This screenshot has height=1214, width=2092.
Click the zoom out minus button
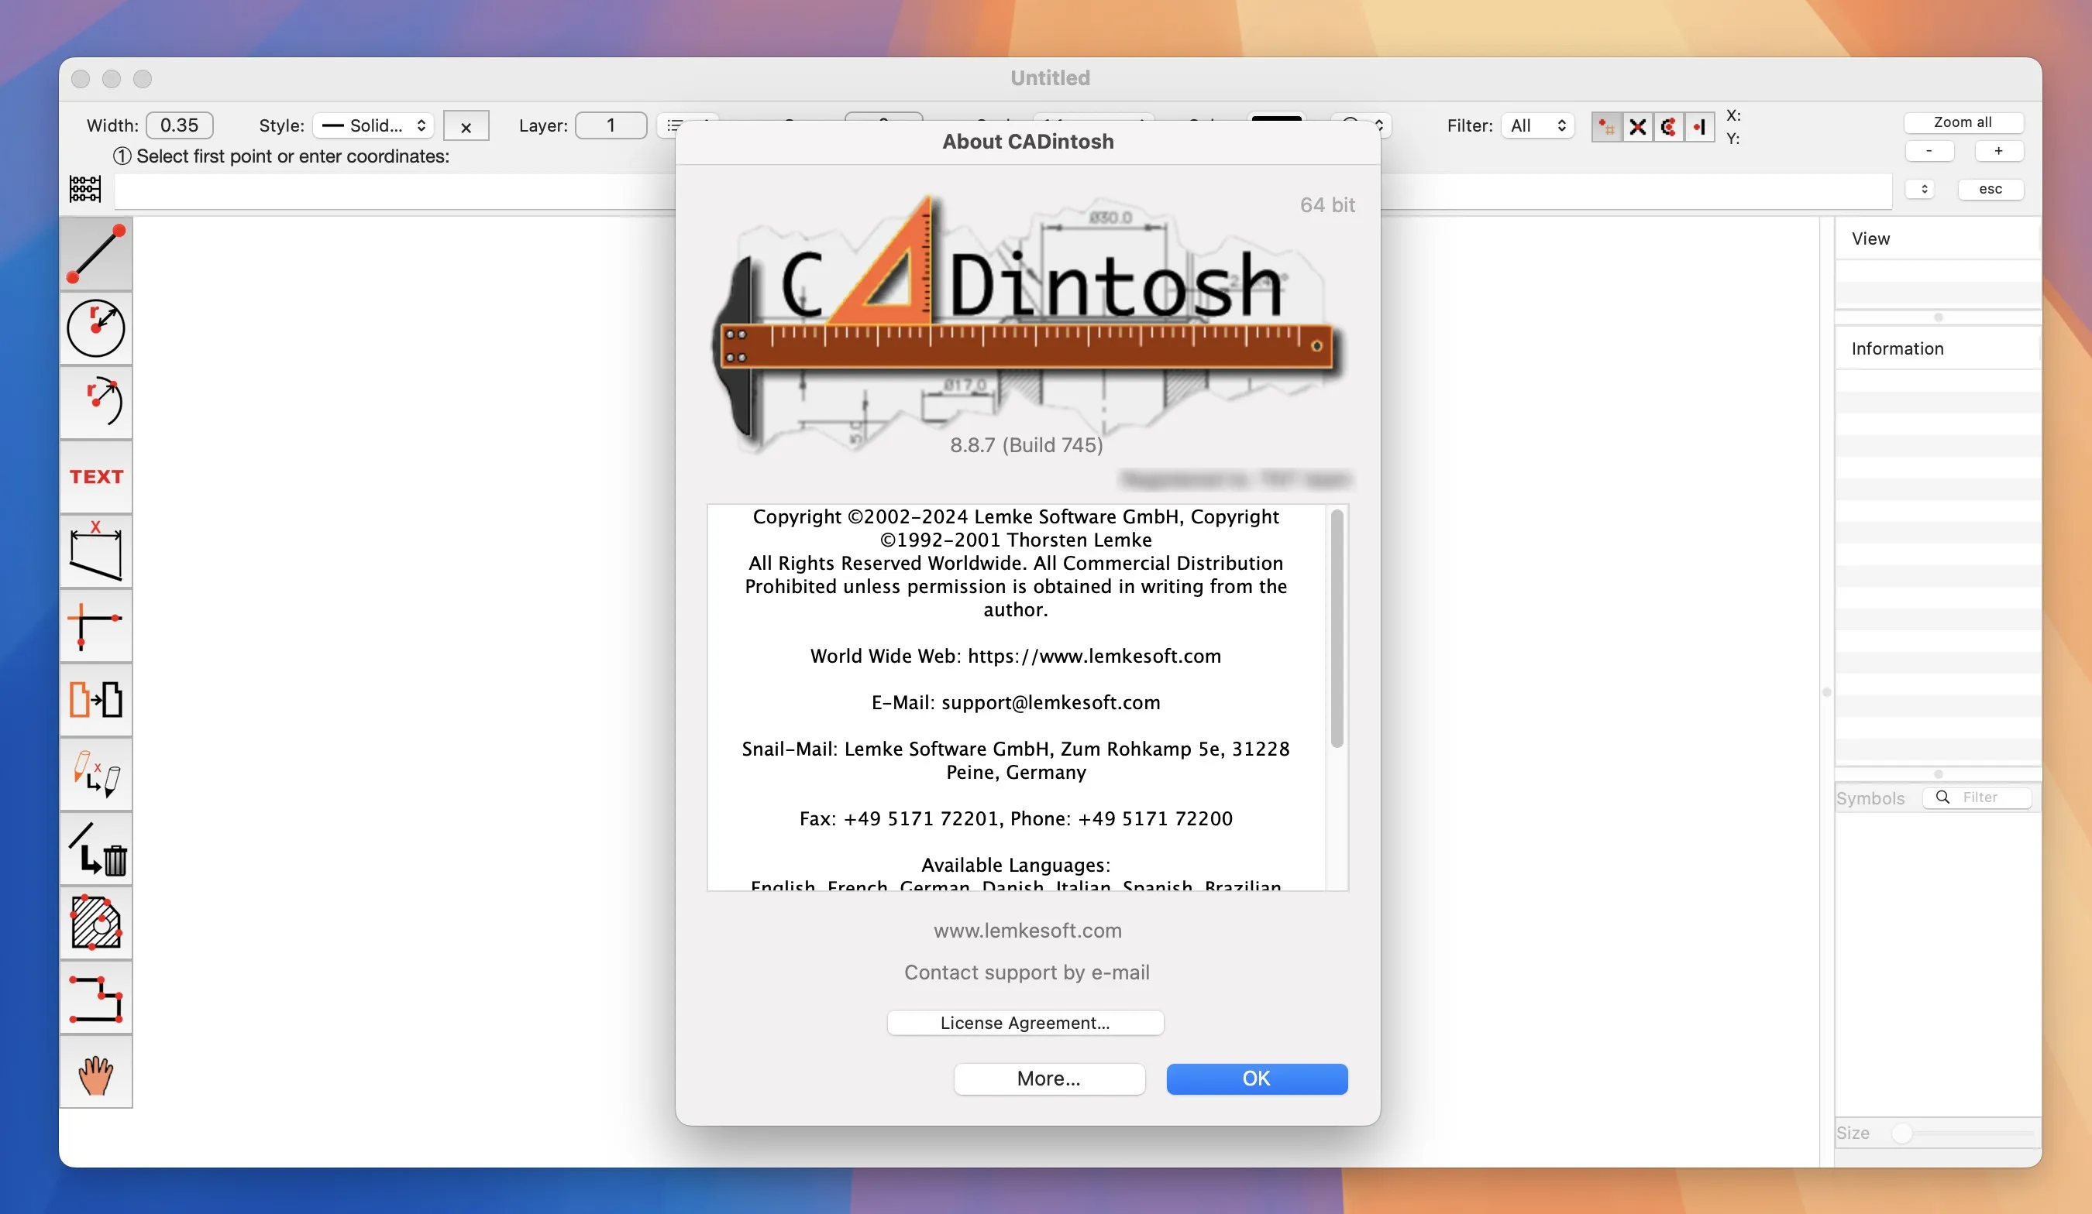point(1929,151)
